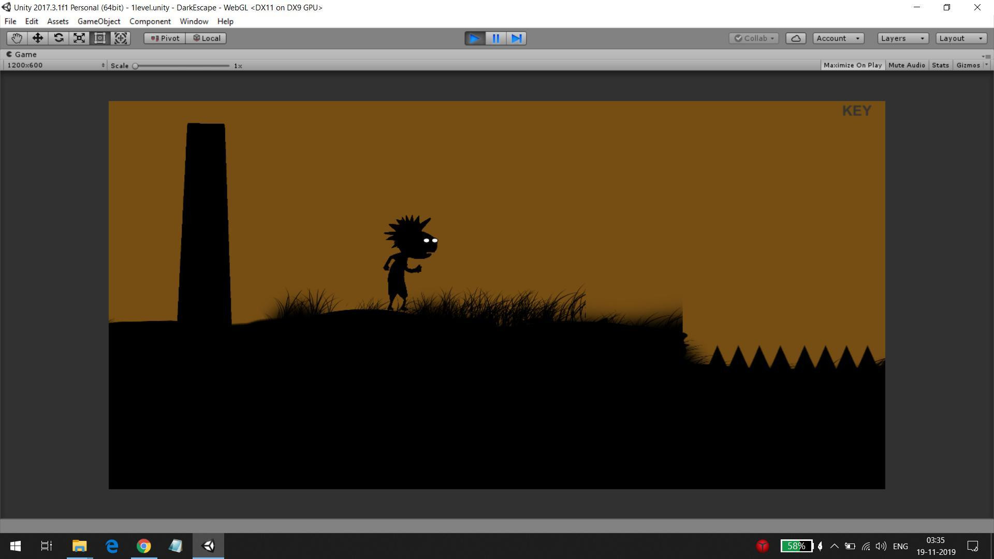The width and height of the screenshot is (994, 559).
Task: Open the Unity Cloud services panel
Action: coord(796,38)
